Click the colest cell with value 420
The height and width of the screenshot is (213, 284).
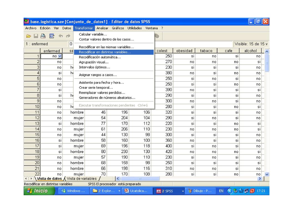coord(162,152)
